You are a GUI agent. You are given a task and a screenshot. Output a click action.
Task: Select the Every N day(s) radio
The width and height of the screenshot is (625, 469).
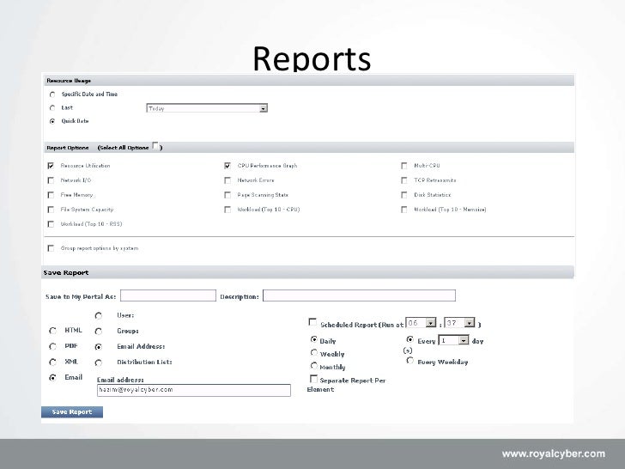point(410,339)
